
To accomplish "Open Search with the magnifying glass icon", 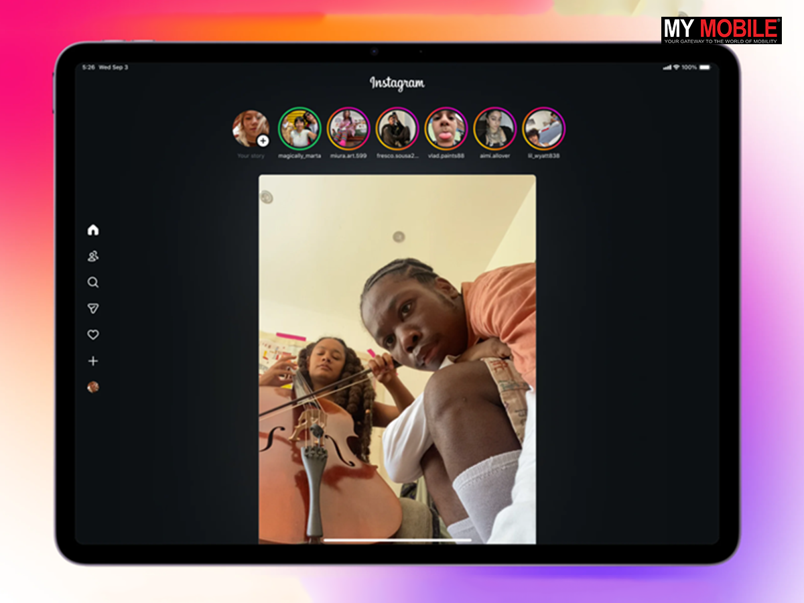I will click(x=93, y=282).
